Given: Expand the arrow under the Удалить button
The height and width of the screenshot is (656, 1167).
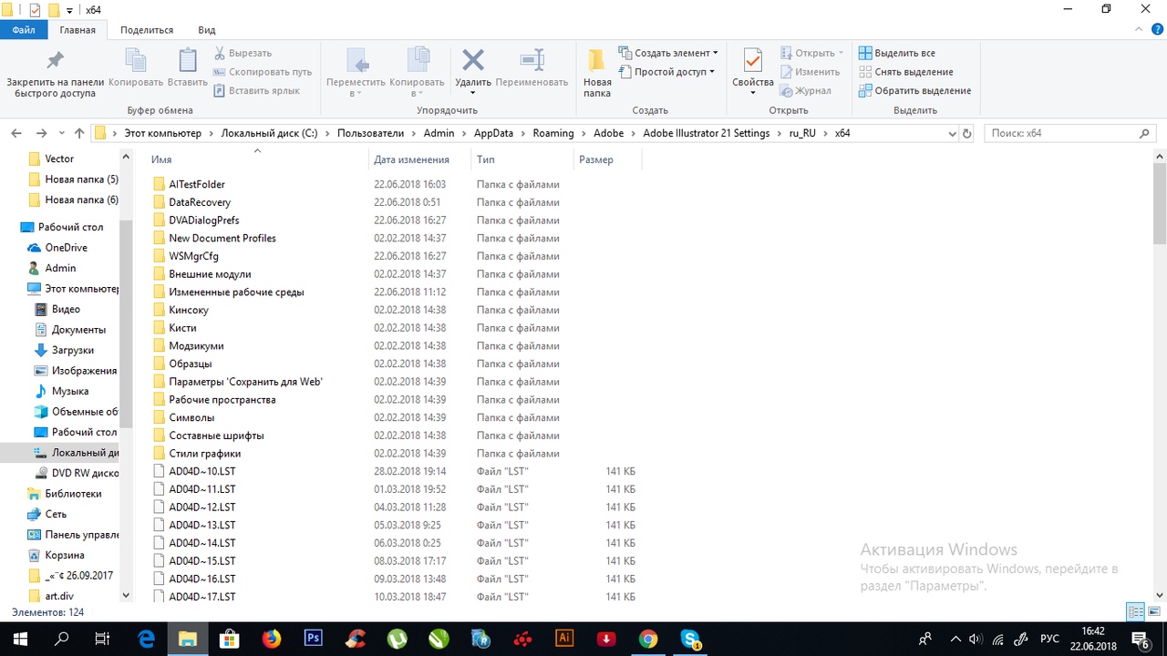Looking at the screenshot, I should [x=473, y=93].
